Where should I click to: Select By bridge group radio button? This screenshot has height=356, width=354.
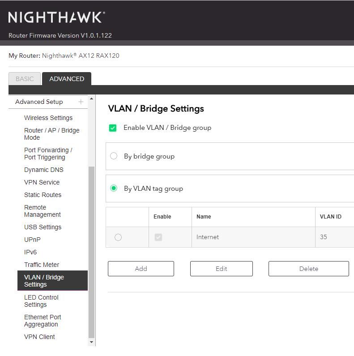(114, 156)
